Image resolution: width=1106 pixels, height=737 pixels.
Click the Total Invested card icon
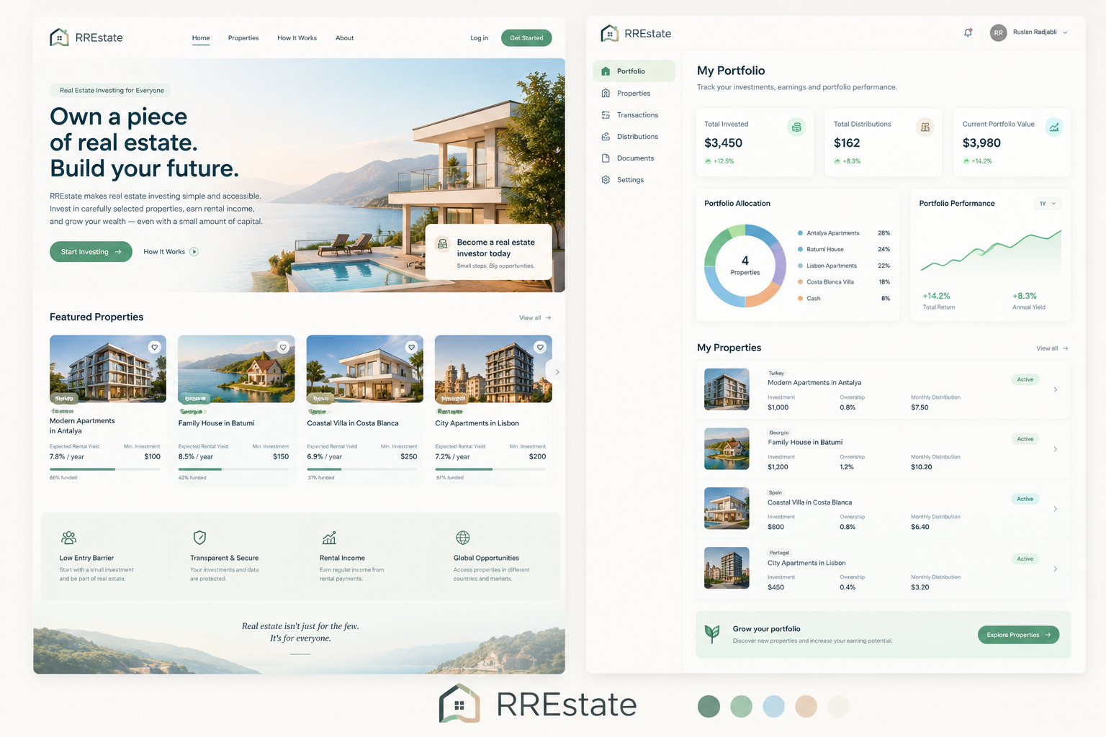coord(796,127)
